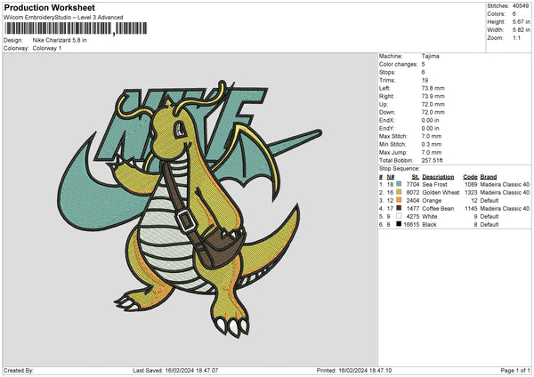The image size is (534, 377).
Task: Select Printed timestamp '16/02/2024 18.47.10'
Action: point(365,371)
